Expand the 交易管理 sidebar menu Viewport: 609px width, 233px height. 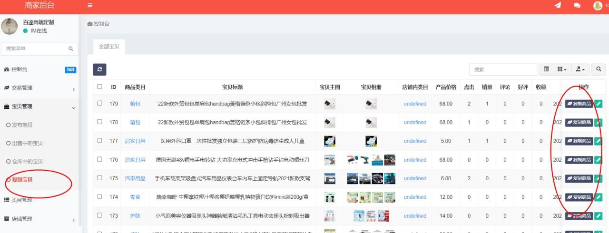[x=39, y=88]
